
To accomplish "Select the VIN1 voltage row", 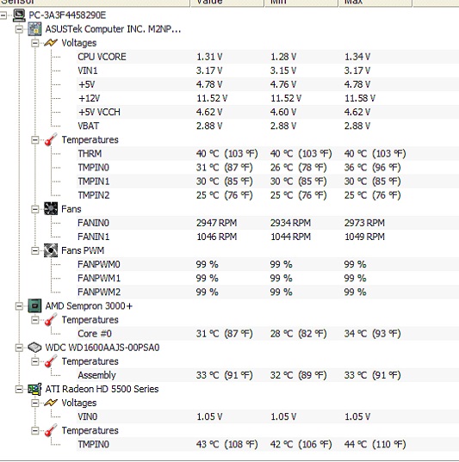I will [268, 71].
